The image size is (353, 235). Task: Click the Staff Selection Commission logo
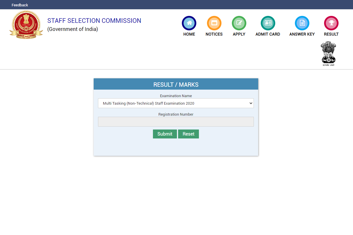tap(26, 25)
